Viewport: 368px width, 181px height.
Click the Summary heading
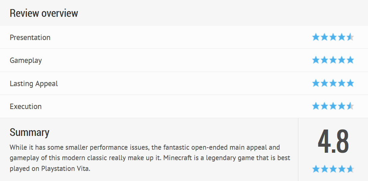pos(30,132)
